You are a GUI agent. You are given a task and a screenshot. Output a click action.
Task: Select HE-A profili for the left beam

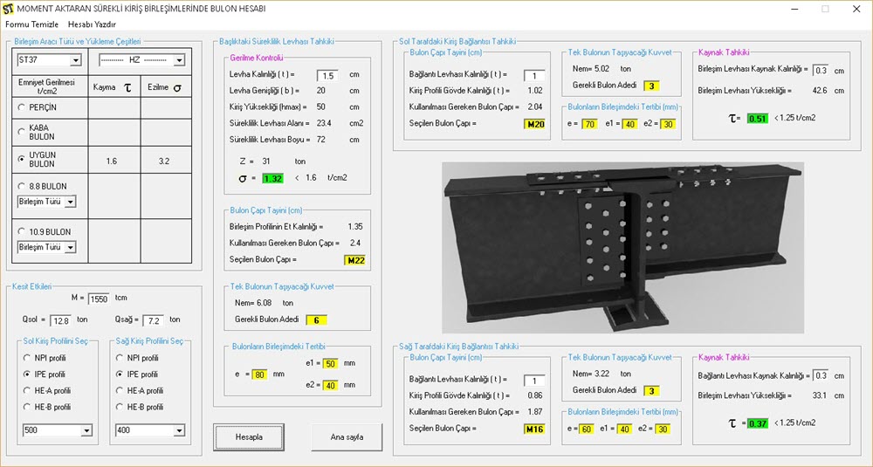pos(27,391)
